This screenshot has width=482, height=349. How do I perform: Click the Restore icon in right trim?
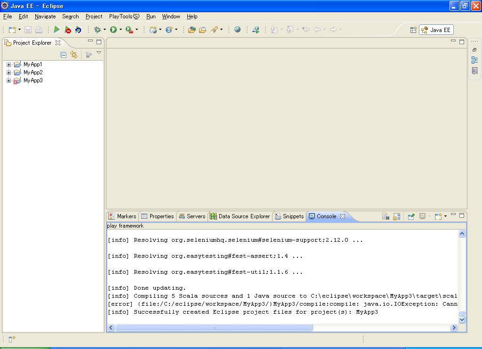[474, 50]
